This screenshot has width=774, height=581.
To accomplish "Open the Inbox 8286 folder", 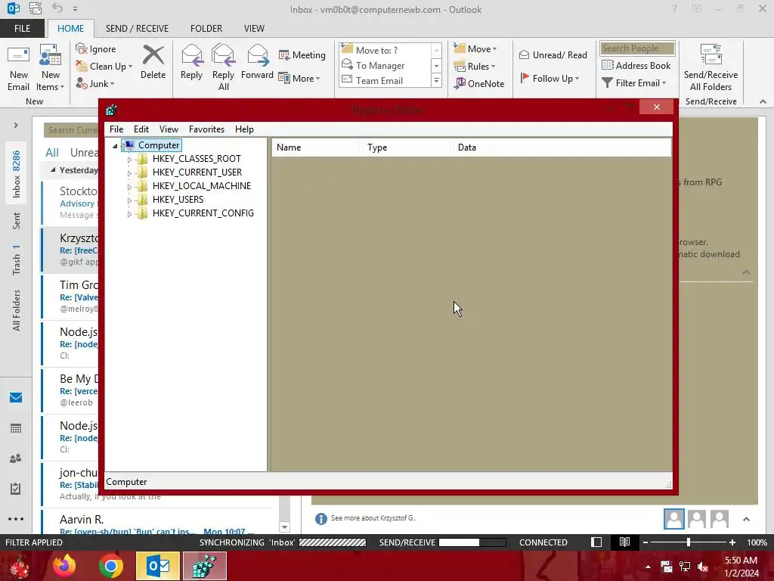I will [17, 174].
